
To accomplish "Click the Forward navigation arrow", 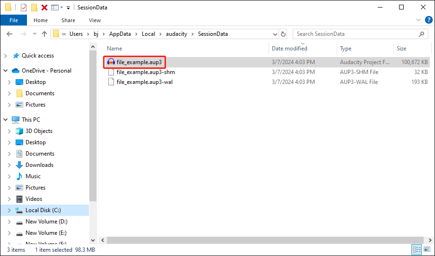I will (x=24, y=34).
